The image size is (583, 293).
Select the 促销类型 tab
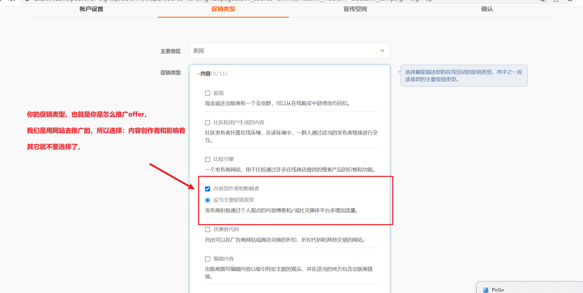223,9
